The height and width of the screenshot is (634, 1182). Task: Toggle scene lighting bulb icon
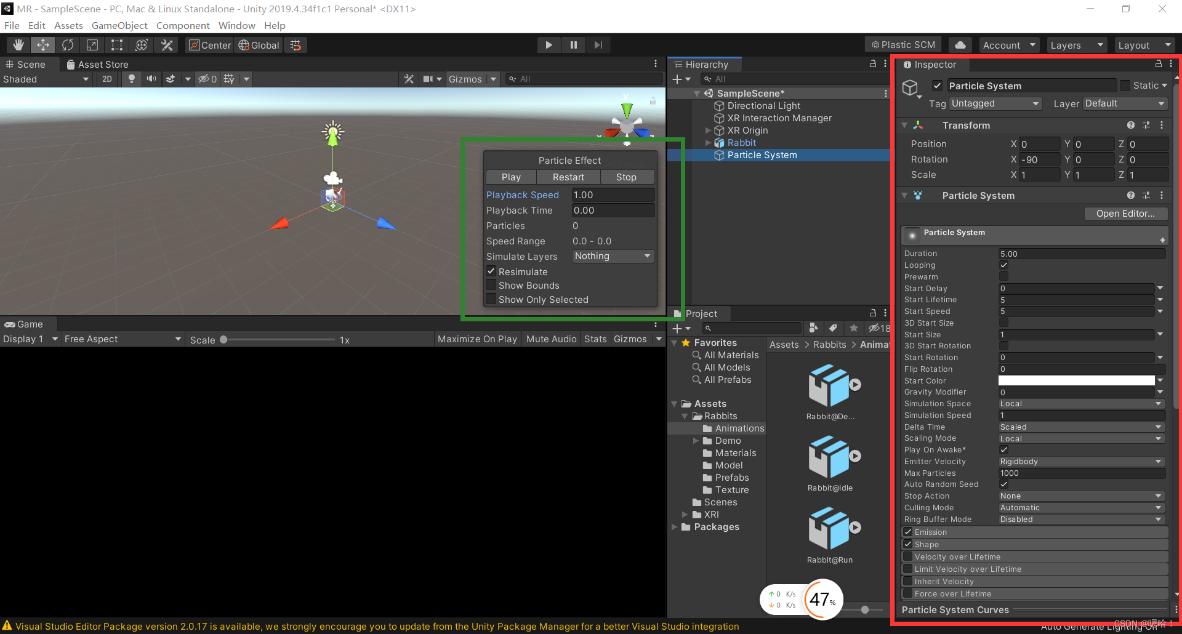[131, 79]
